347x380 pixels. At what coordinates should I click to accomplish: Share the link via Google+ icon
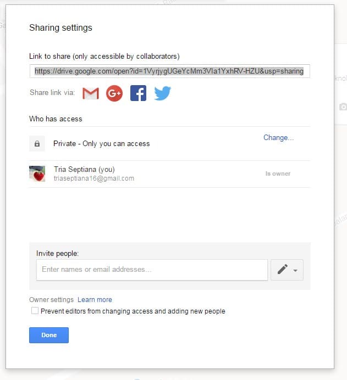(114, 93)
